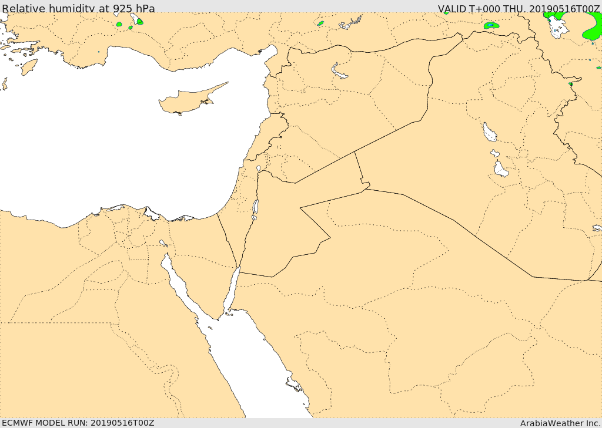Click Lake Assad in northern Syria
The image size is (602, 428).
point(338,70)
